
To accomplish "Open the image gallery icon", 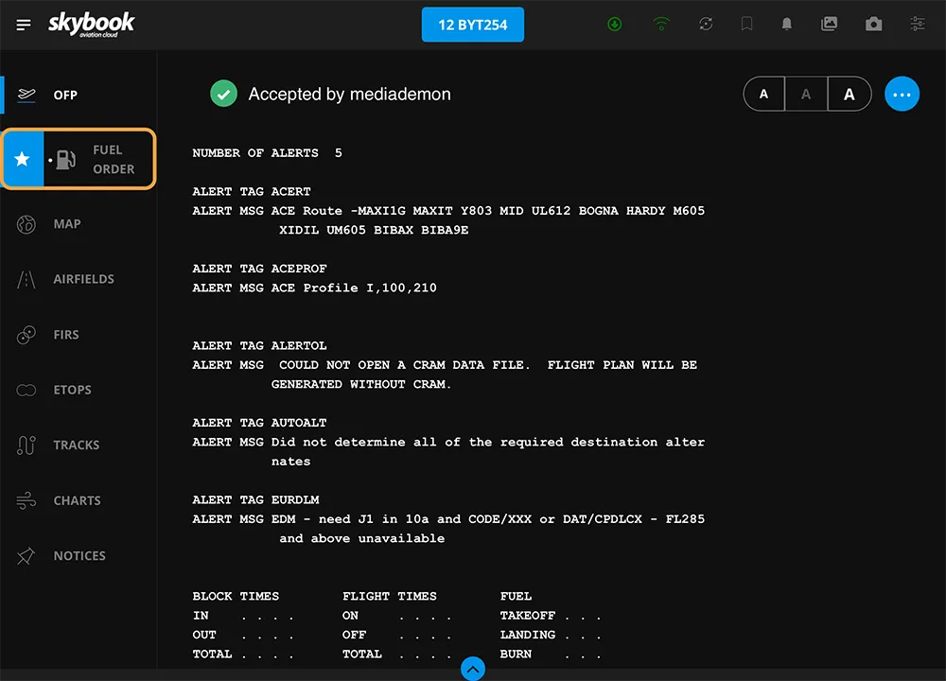I will (830, 25).
